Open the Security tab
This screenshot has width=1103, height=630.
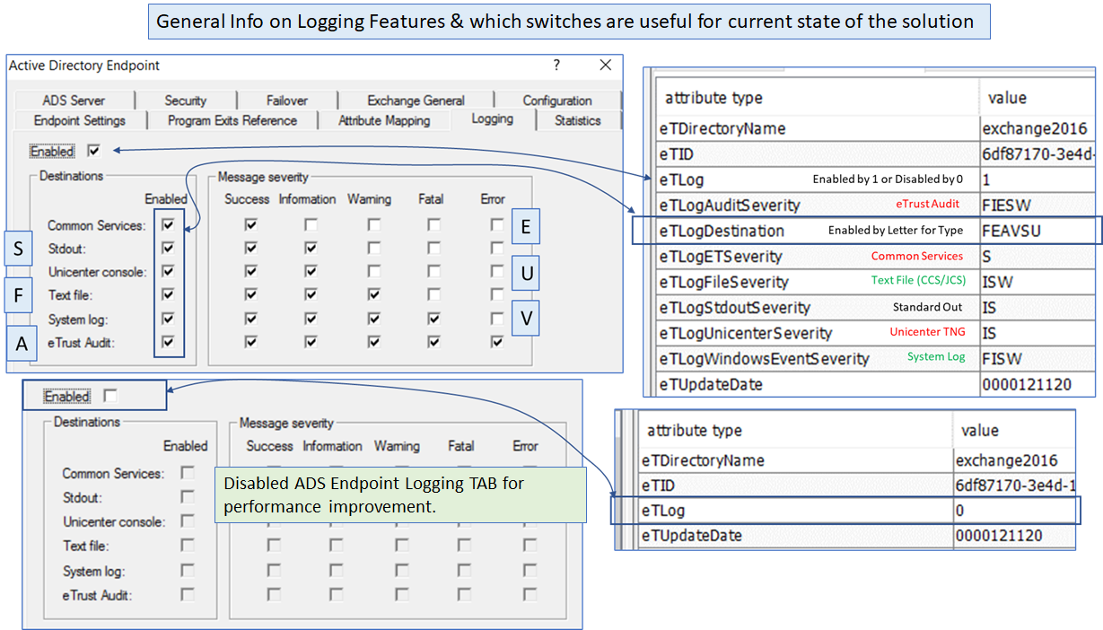[185, 101]
